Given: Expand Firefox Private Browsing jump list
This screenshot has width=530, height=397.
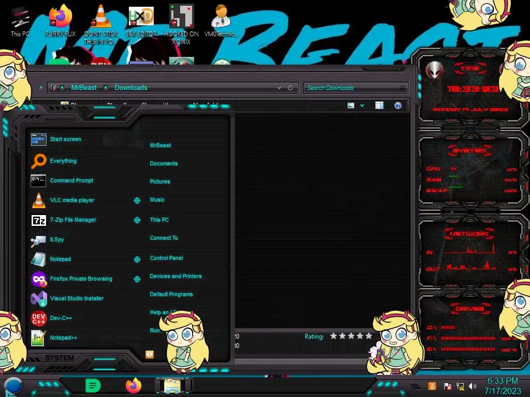Looking at the screenshot, I should (137, 279).
